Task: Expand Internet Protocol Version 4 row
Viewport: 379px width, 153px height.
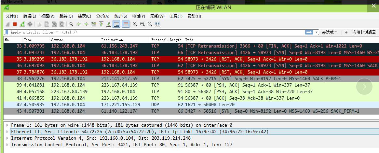Action: [7, 138]
